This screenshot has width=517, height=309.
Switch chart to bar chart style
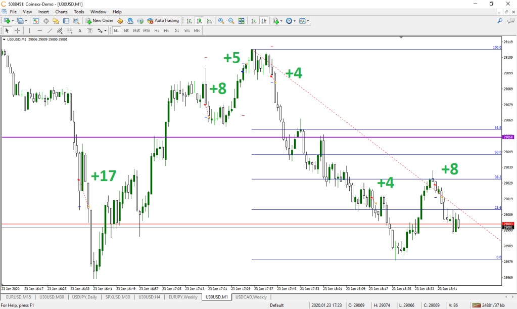coord(189,21)
